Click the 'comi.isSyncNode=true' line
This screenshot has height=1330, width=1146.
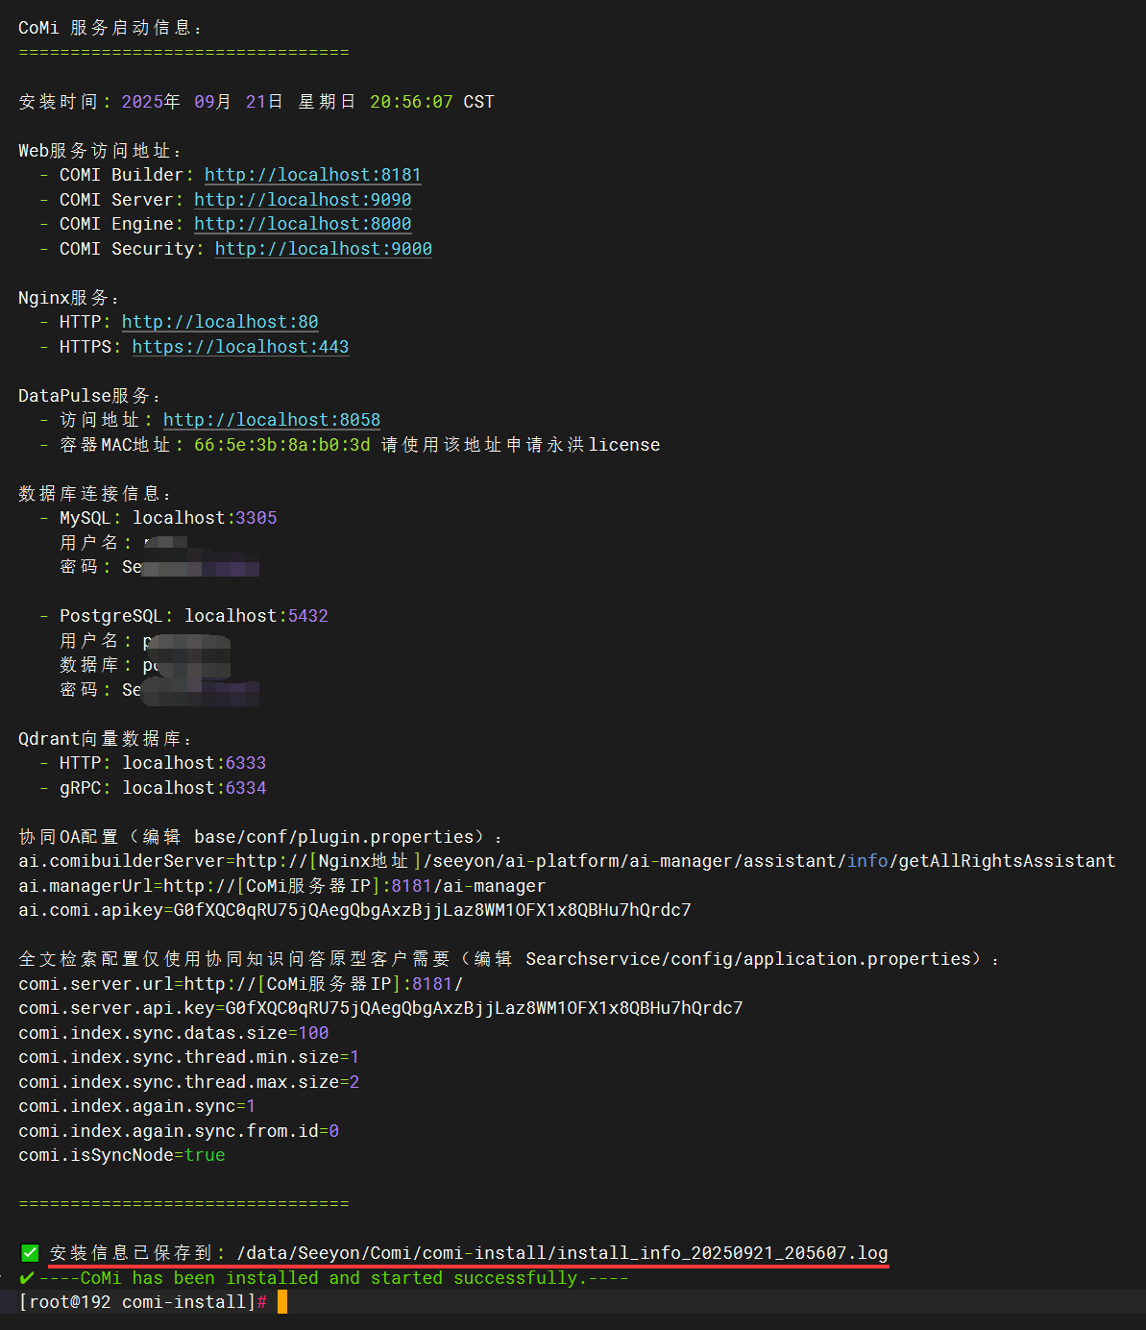122,1155
